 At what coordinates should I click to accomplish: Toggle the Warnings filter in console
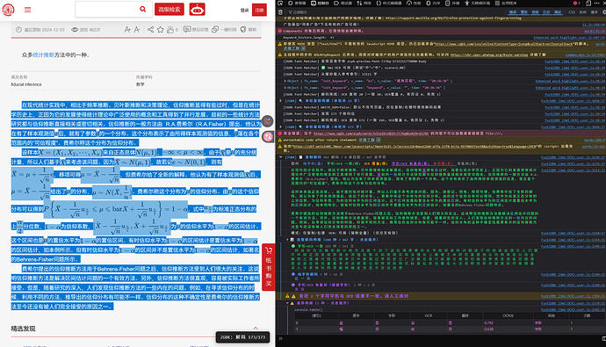click(524, 12)
